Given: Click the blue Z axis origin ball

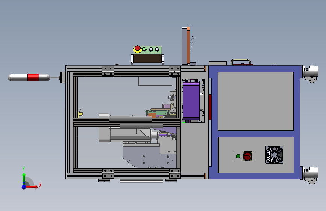Looking at the screenshot, I should [x=24, y=187].
